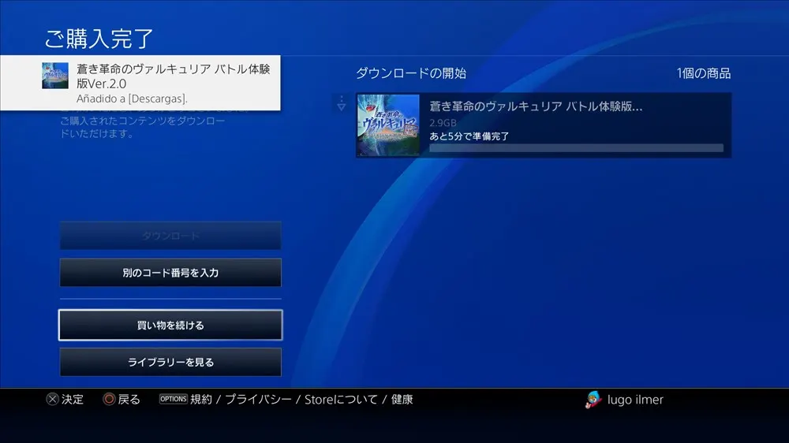789x443 pixels.
Task: Click the lugo ilmer user avatar
Action: click(593, 400)
